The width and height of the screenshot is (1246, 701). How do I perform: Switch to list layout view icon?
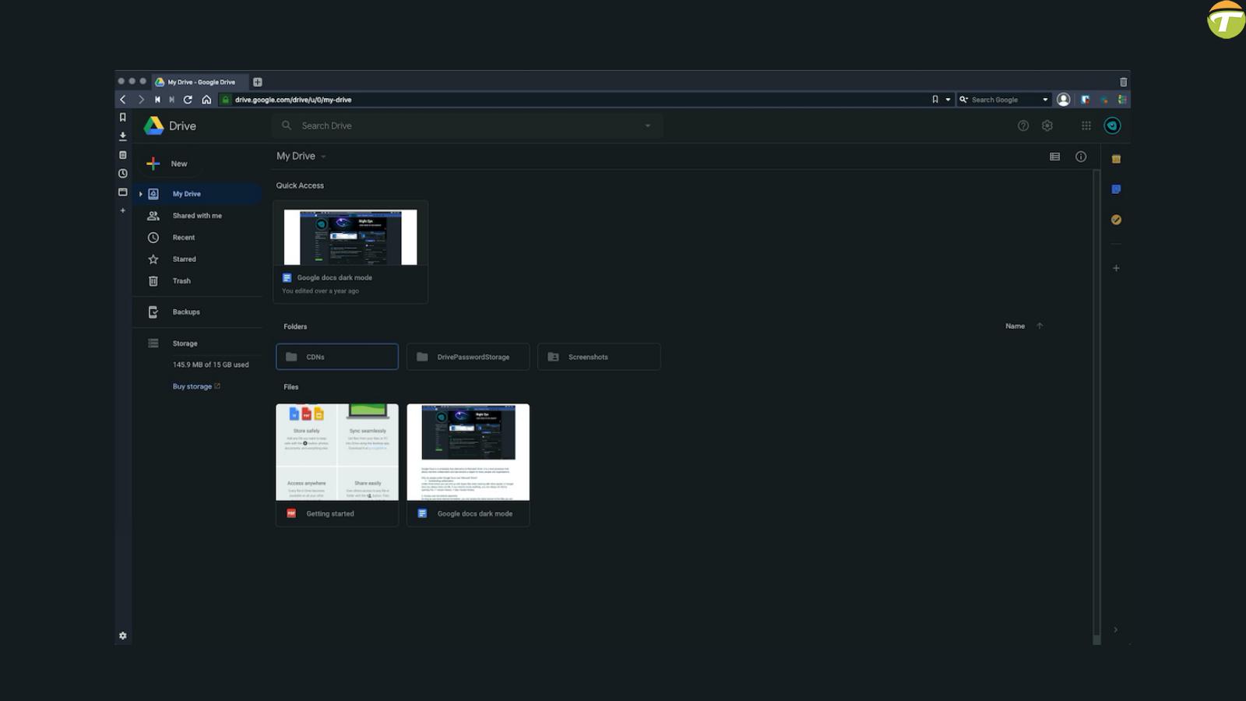1054,157
